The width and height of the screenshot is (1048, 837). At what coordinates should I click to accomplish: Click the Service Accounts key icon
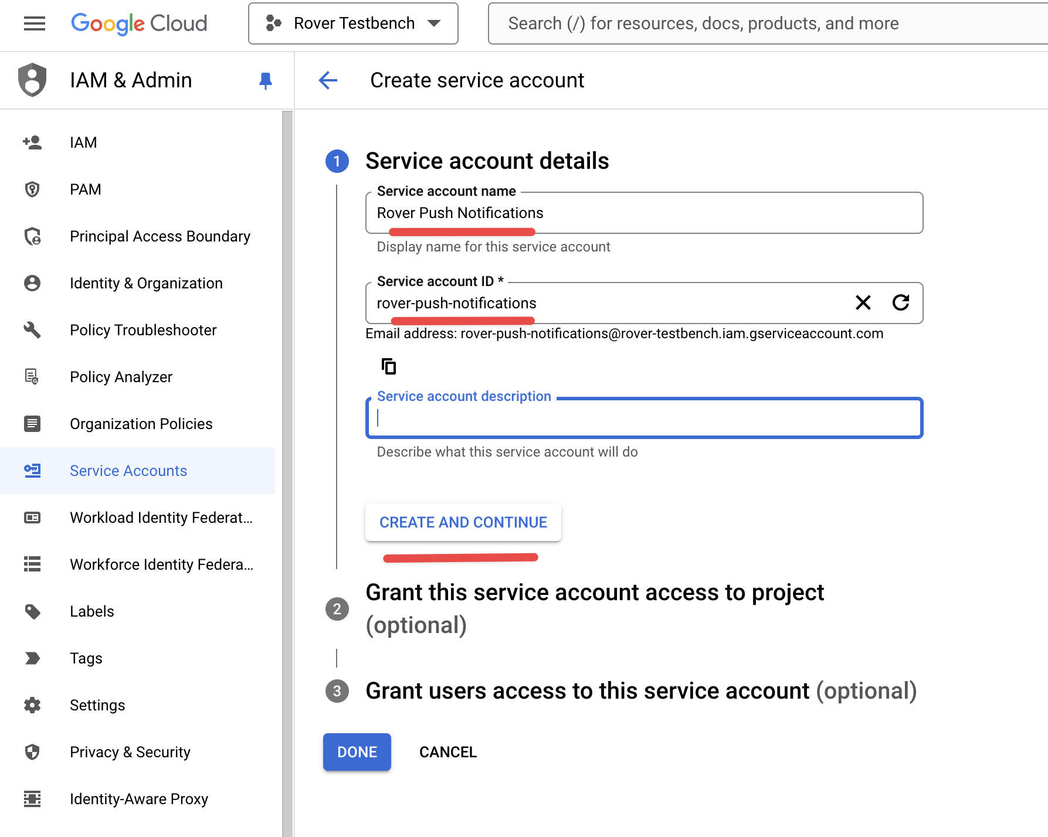pyautogui.click(x=32, y=471)
